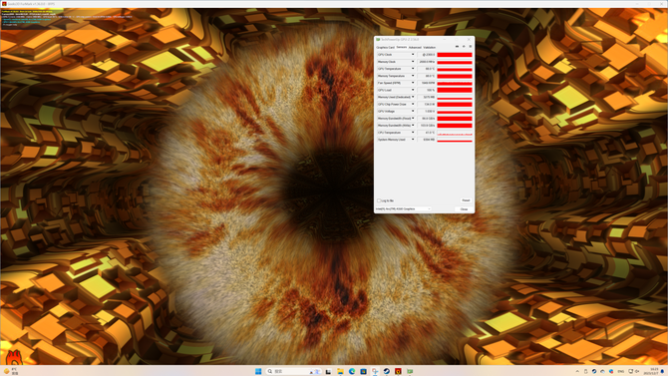The image size is (668, 376).
Task: Expand the Memory Bandwidth (Read) dropdown
Action: pyautogui.click(x=413, y=118)
